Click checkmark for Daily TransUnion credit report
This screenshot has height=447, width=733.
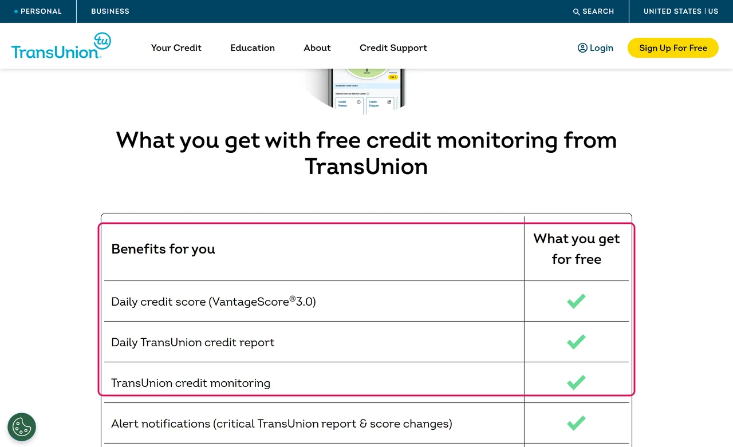(x=576, y=342)
